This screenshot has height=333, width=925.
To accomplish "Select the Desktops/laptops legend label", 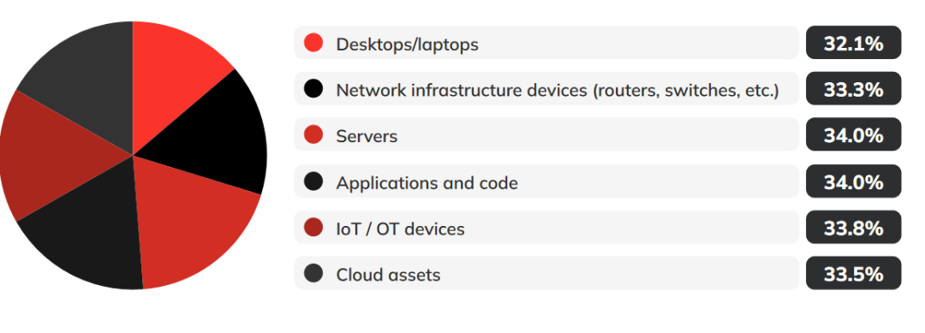I will tap(407, 45).
